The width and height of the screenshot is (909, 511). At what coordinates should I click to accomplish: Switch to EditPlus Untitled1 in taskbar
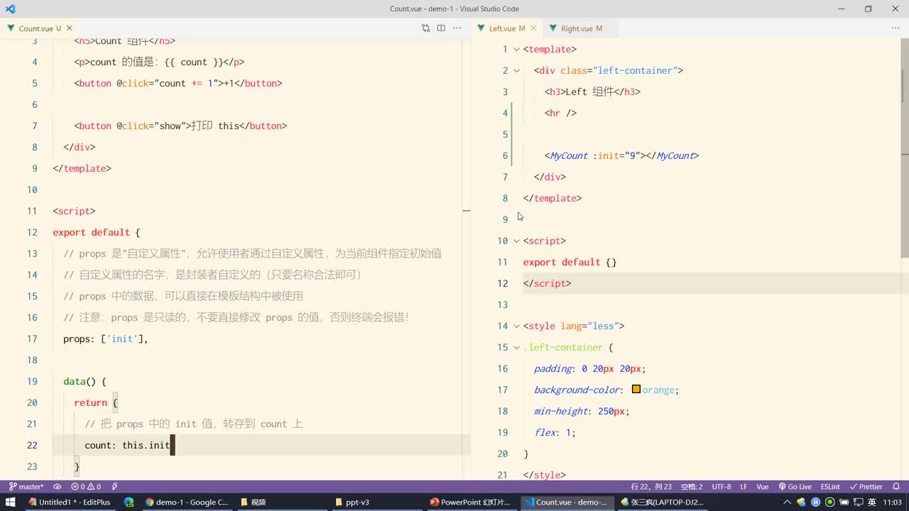coord(70,502)
